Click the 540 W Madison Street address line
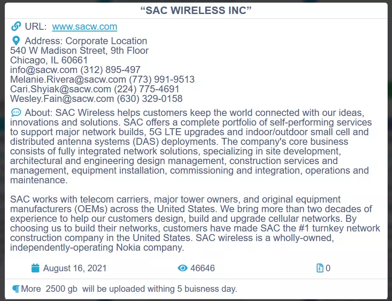Screen dimensions: 392x301 pyautogui.click(x=79, y=51)
